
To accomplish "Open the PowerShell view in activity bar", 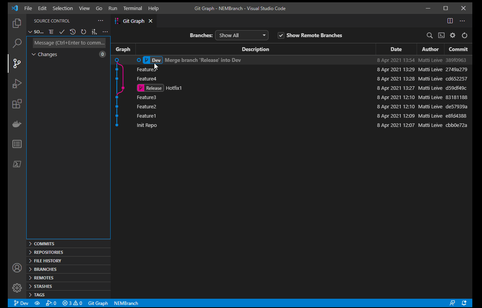I will [17, 164].
